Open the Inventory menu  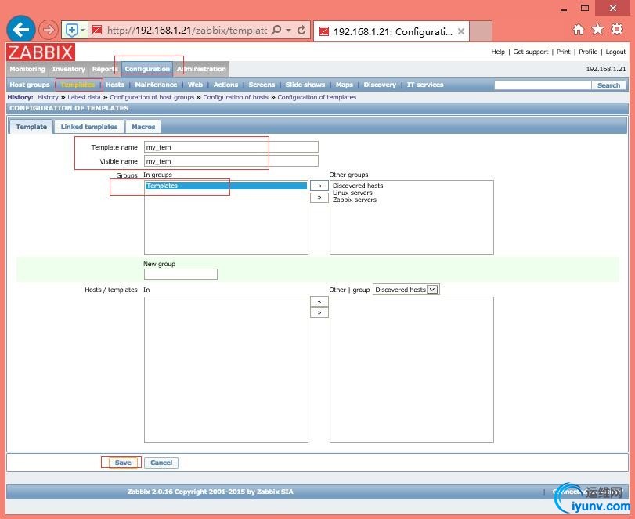pyautogui.click(x=68, y=69)
